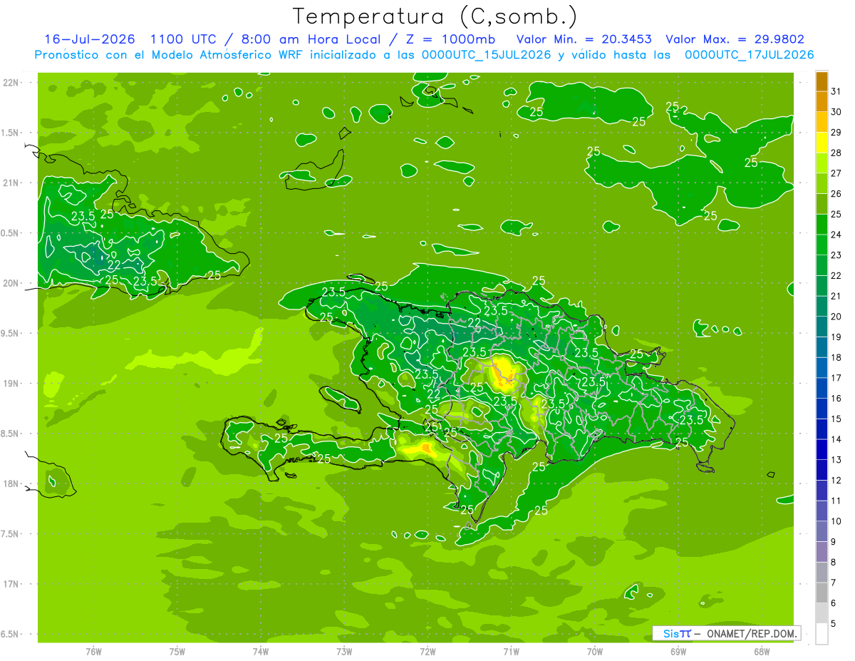Click the teal legend band between 19 and 20
The height and width of the screenshot is (661, 855).
point(822,327)
